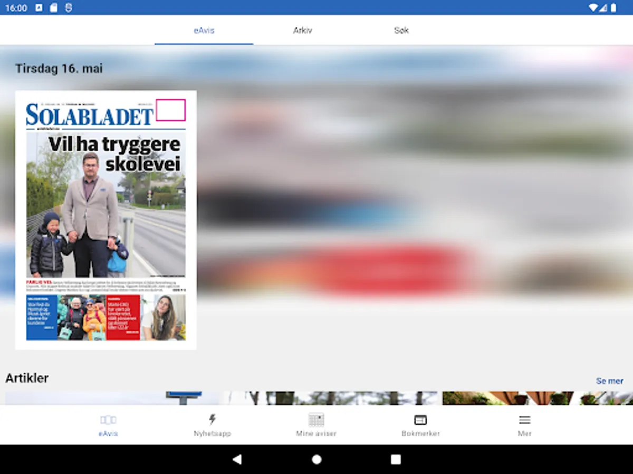Image resolution: width=633 pixels, height=474 pixels.
Task: Tap the Mer label in bottom bar
Action: tap(524, 433)
